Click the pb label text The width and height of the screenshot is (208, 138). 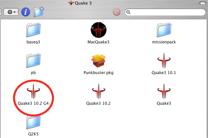pos(33,73)
